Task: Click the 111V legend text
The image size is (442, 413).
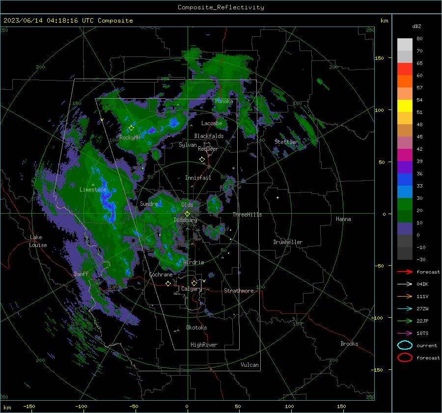Action: point(422,296)
